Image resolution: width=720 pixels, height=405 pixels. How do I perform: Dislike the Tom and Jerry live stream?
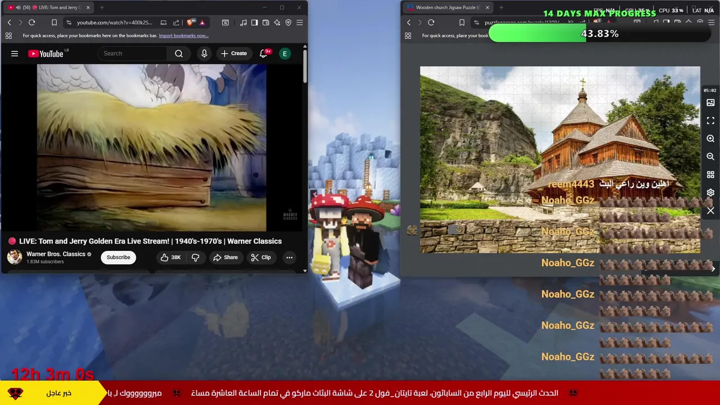[195, 258]
